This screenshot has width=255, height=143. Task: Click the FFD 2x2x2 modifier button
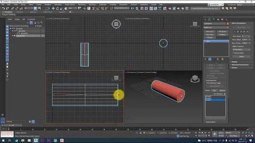point(210,32)
